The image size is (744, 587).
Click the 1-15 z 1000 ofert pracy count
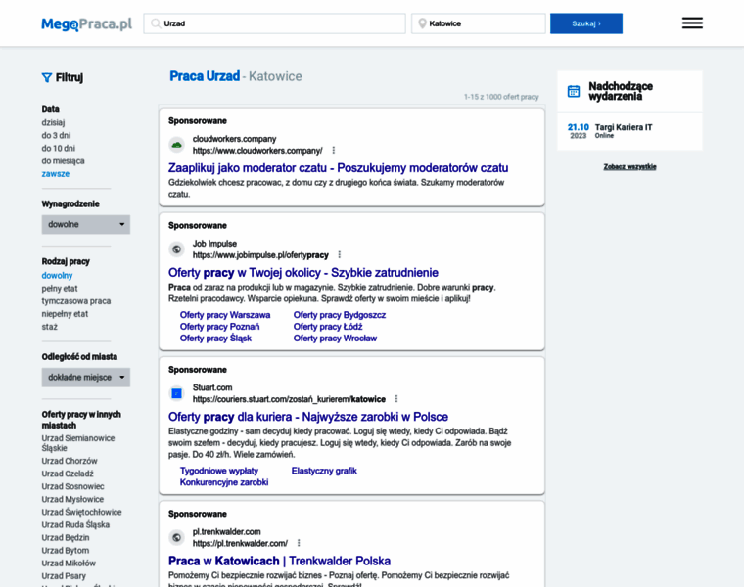(x=501, y=97)
